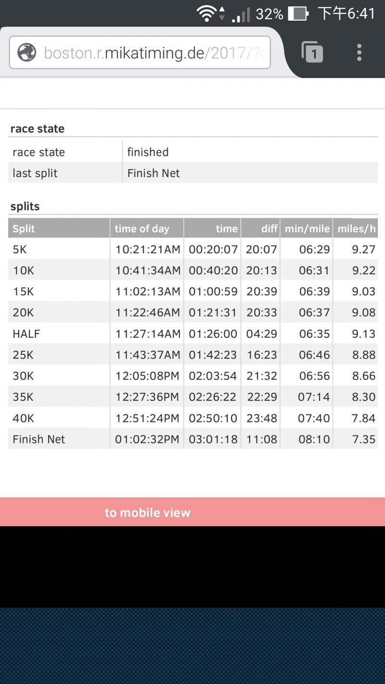The width and height of the screenshot is (385, 684).
Task: Tap the Wi-Fi status icon
Action: [x=207, y=14]
